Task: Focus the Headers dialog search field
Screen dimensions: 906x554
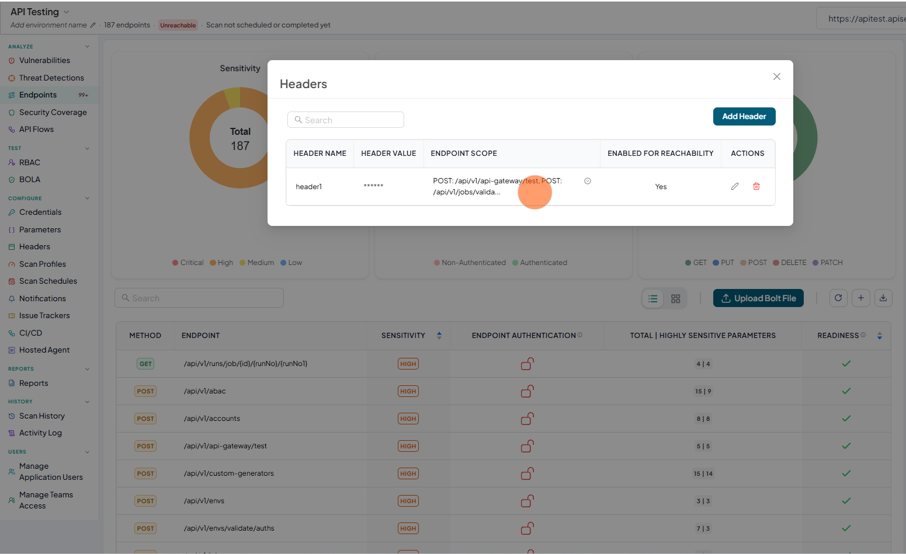Action: (346, 120)
